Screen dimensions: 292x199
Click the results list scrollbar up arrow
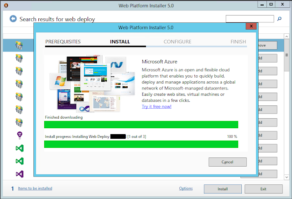(x=287, y=37)
